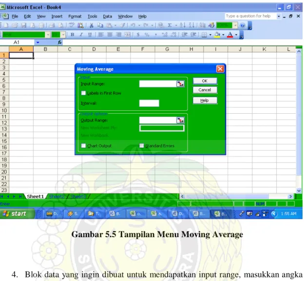Open the Font size dropdown arrow
Image resolution: width=304 pixels, height=281 pixels.
[63, 35]
